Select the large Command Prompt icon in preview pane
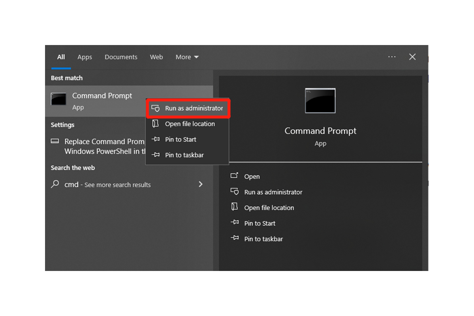The height and width of the screenshot is (316, 474). click(320, 100)
